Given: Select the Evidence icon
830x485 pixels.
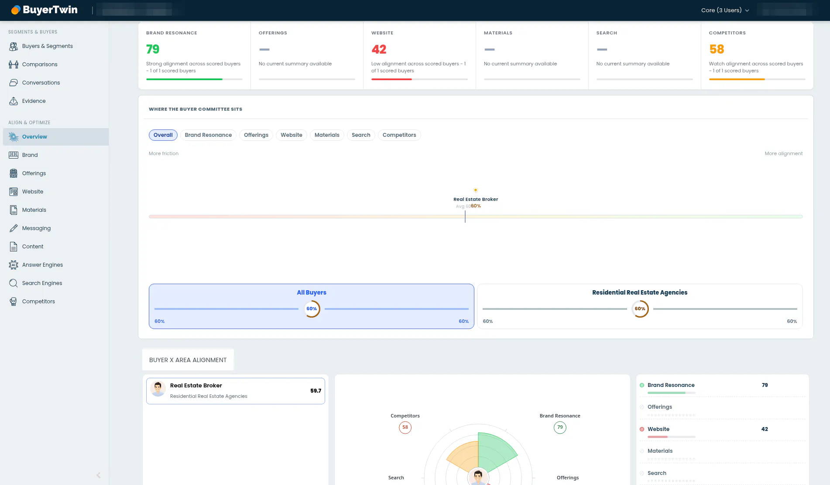Looking at the screenshot, I should pyautogui.click(x=14, y=101).
